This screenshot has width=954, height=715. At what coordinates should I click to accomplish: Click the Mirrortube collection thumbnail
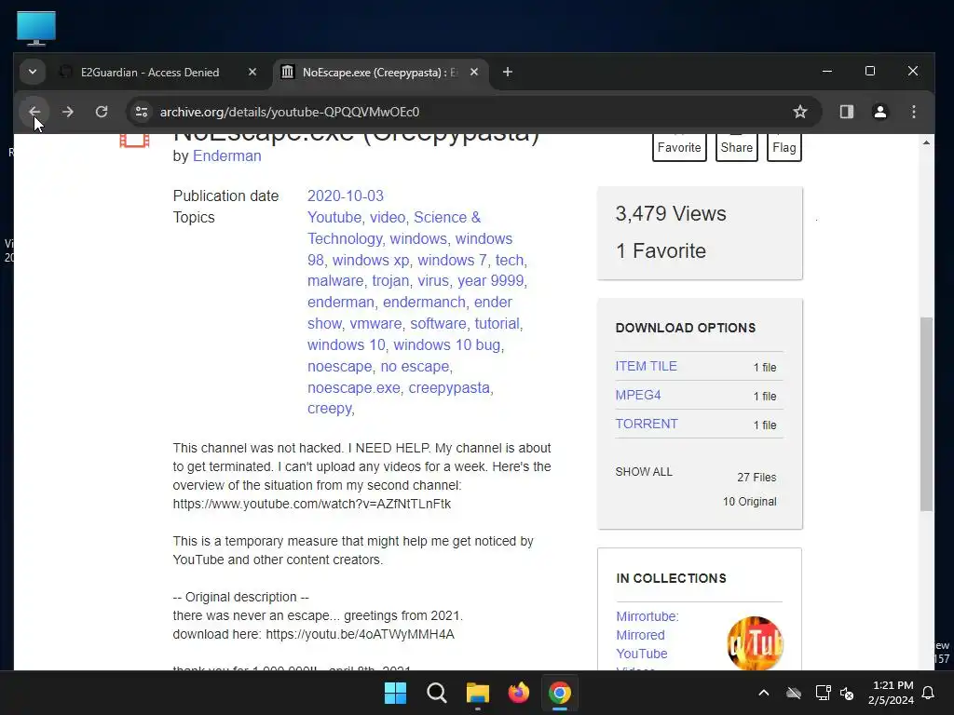pyautogui.click(x=755, y=643)
